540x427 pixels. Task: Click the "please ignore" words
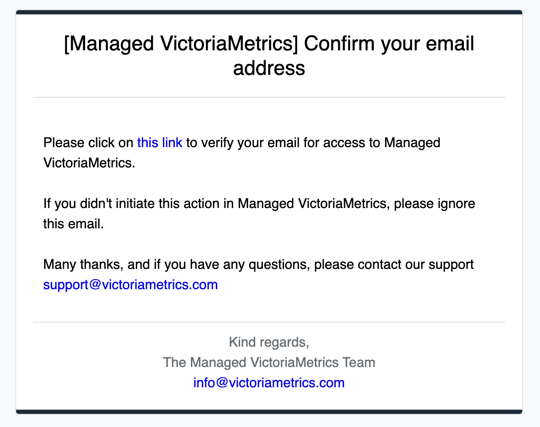434,204
